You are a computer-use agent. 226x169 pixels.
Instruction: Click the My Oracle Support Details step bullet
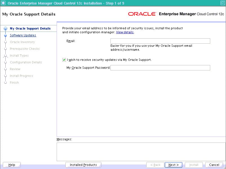(x=5, y=28)
